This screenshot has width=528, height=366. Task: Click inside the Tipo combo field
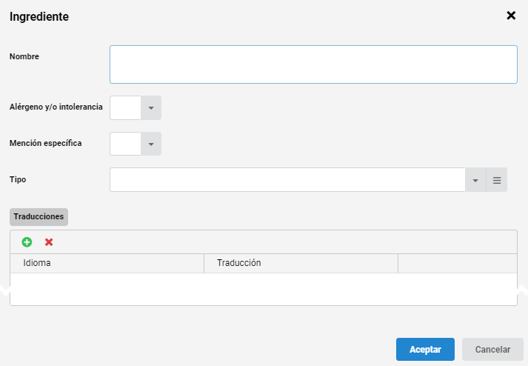pyautogui.click(x=287, y=180)
